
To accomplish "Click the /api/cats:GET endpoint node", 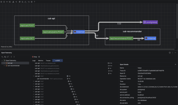I will click(x=27, y=38).
